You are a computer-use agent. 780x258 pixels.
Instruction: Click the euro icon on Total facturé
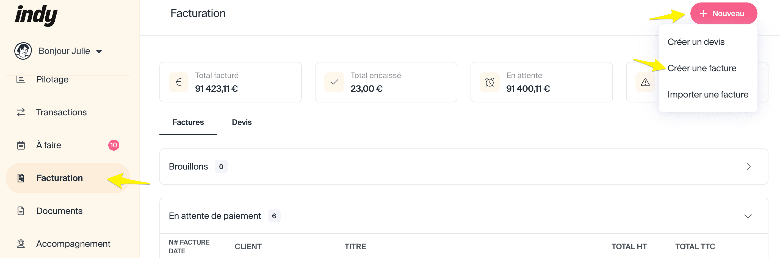click(x=179, y=82)
